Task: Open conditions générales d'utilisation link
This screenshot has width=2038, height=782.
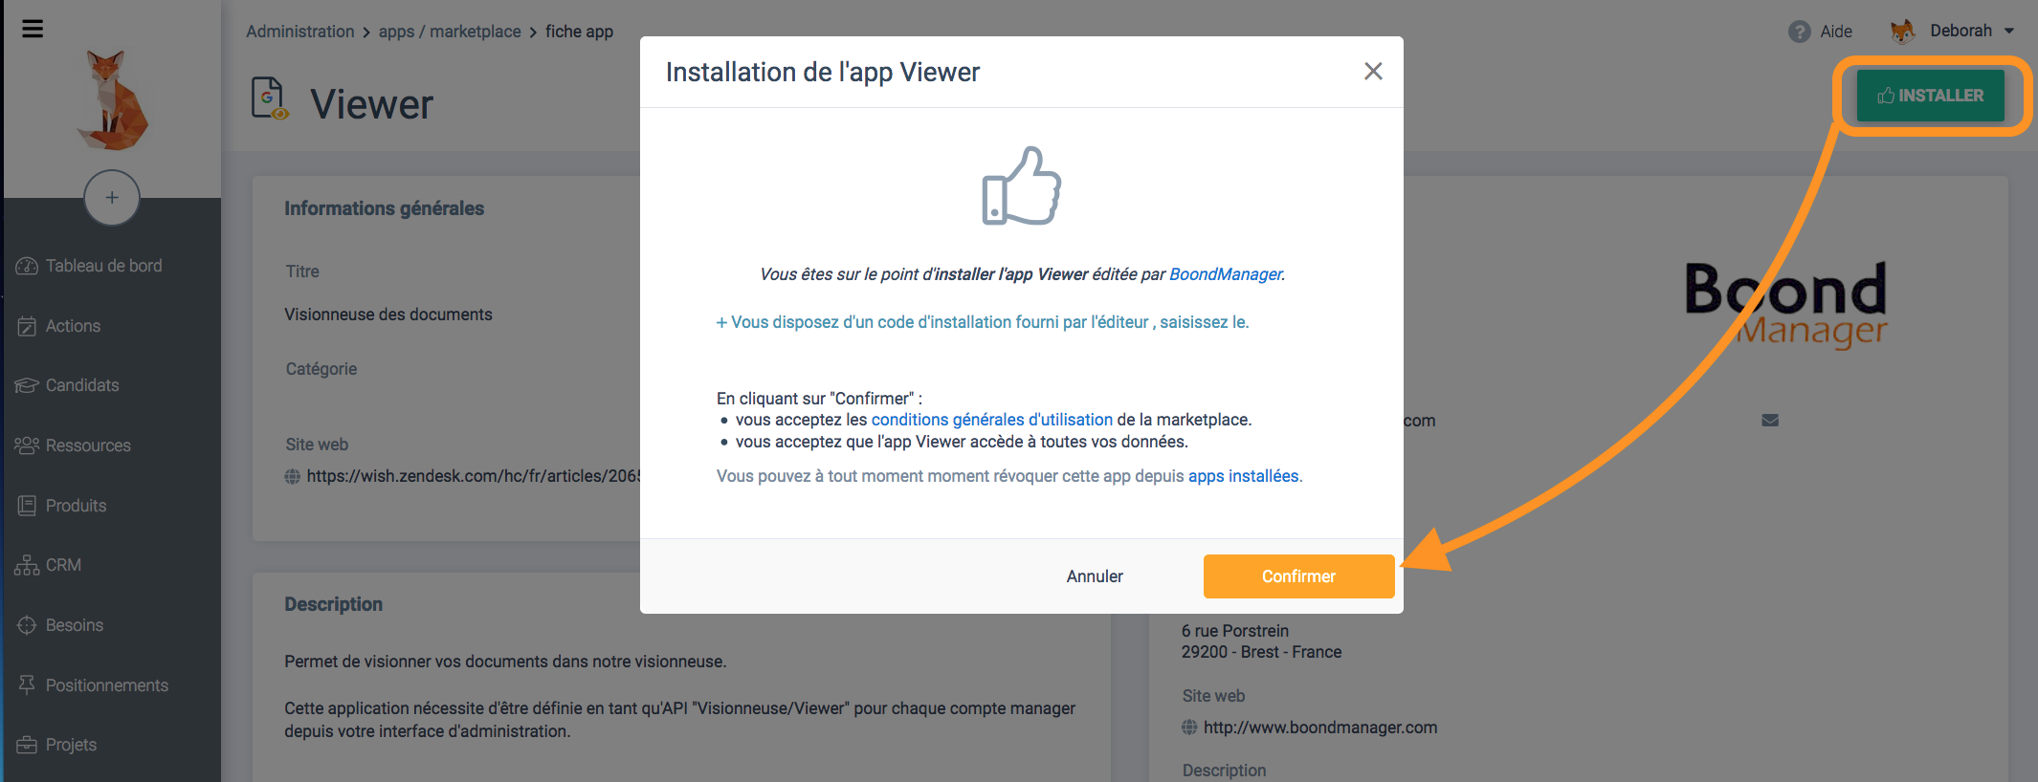Action: pos(992,420)
